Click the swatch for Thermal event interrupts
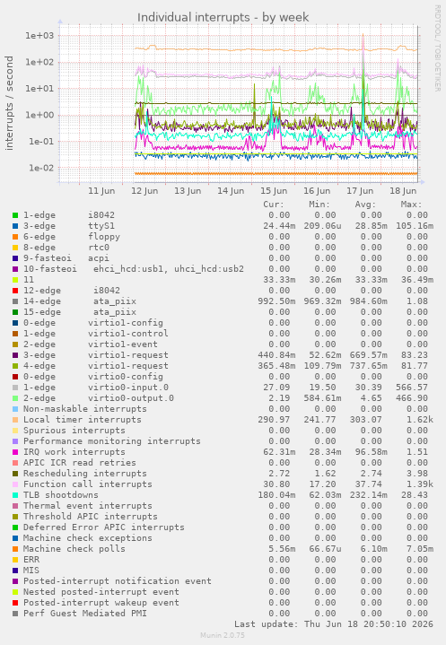This screenshot has width=446, height=645. [15, 506]
